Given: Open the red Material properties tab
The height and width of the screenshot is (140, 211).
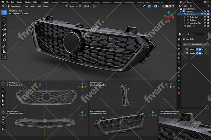Looking at the screenshot, I should [179, 88].
